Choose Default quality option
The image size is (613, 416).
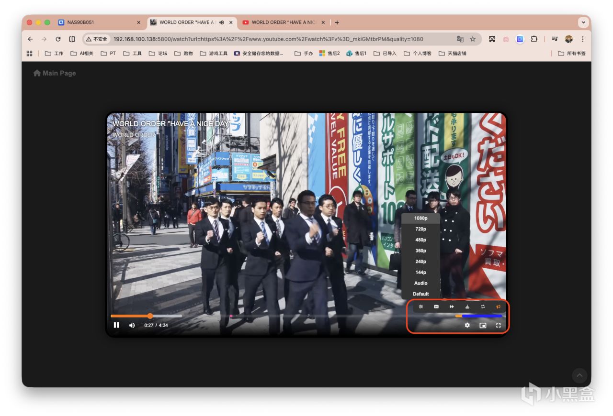421,294
